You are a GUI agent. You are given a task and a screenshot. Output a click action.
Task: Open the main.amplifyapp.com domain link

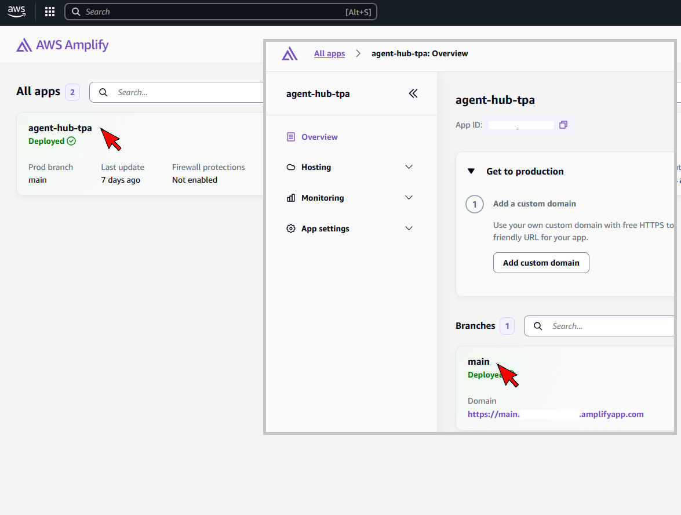pyautogui.click(x=555, y=414)
